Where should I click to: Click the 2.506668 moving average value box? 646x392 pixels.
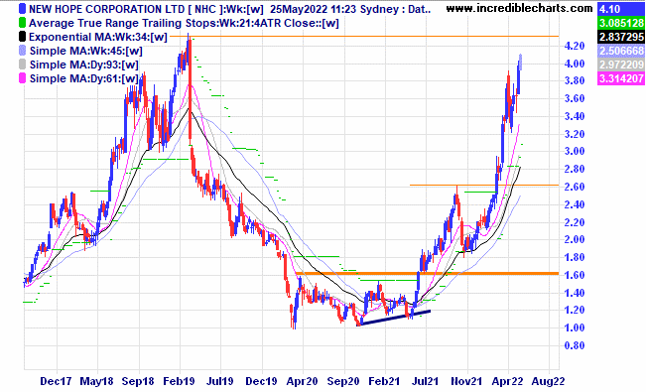tap(621, 52)
